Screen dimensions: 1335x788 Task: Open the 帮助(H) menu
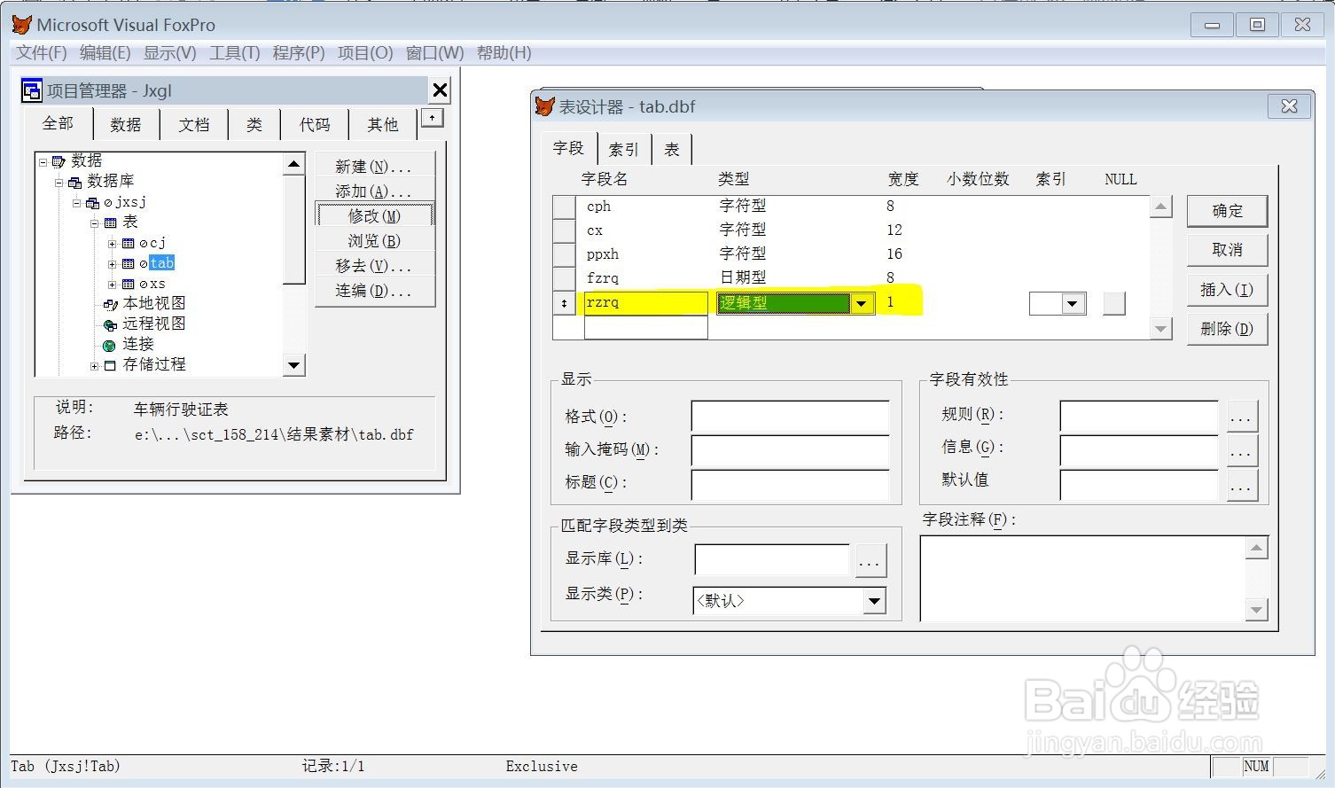[x=504, y=53]
